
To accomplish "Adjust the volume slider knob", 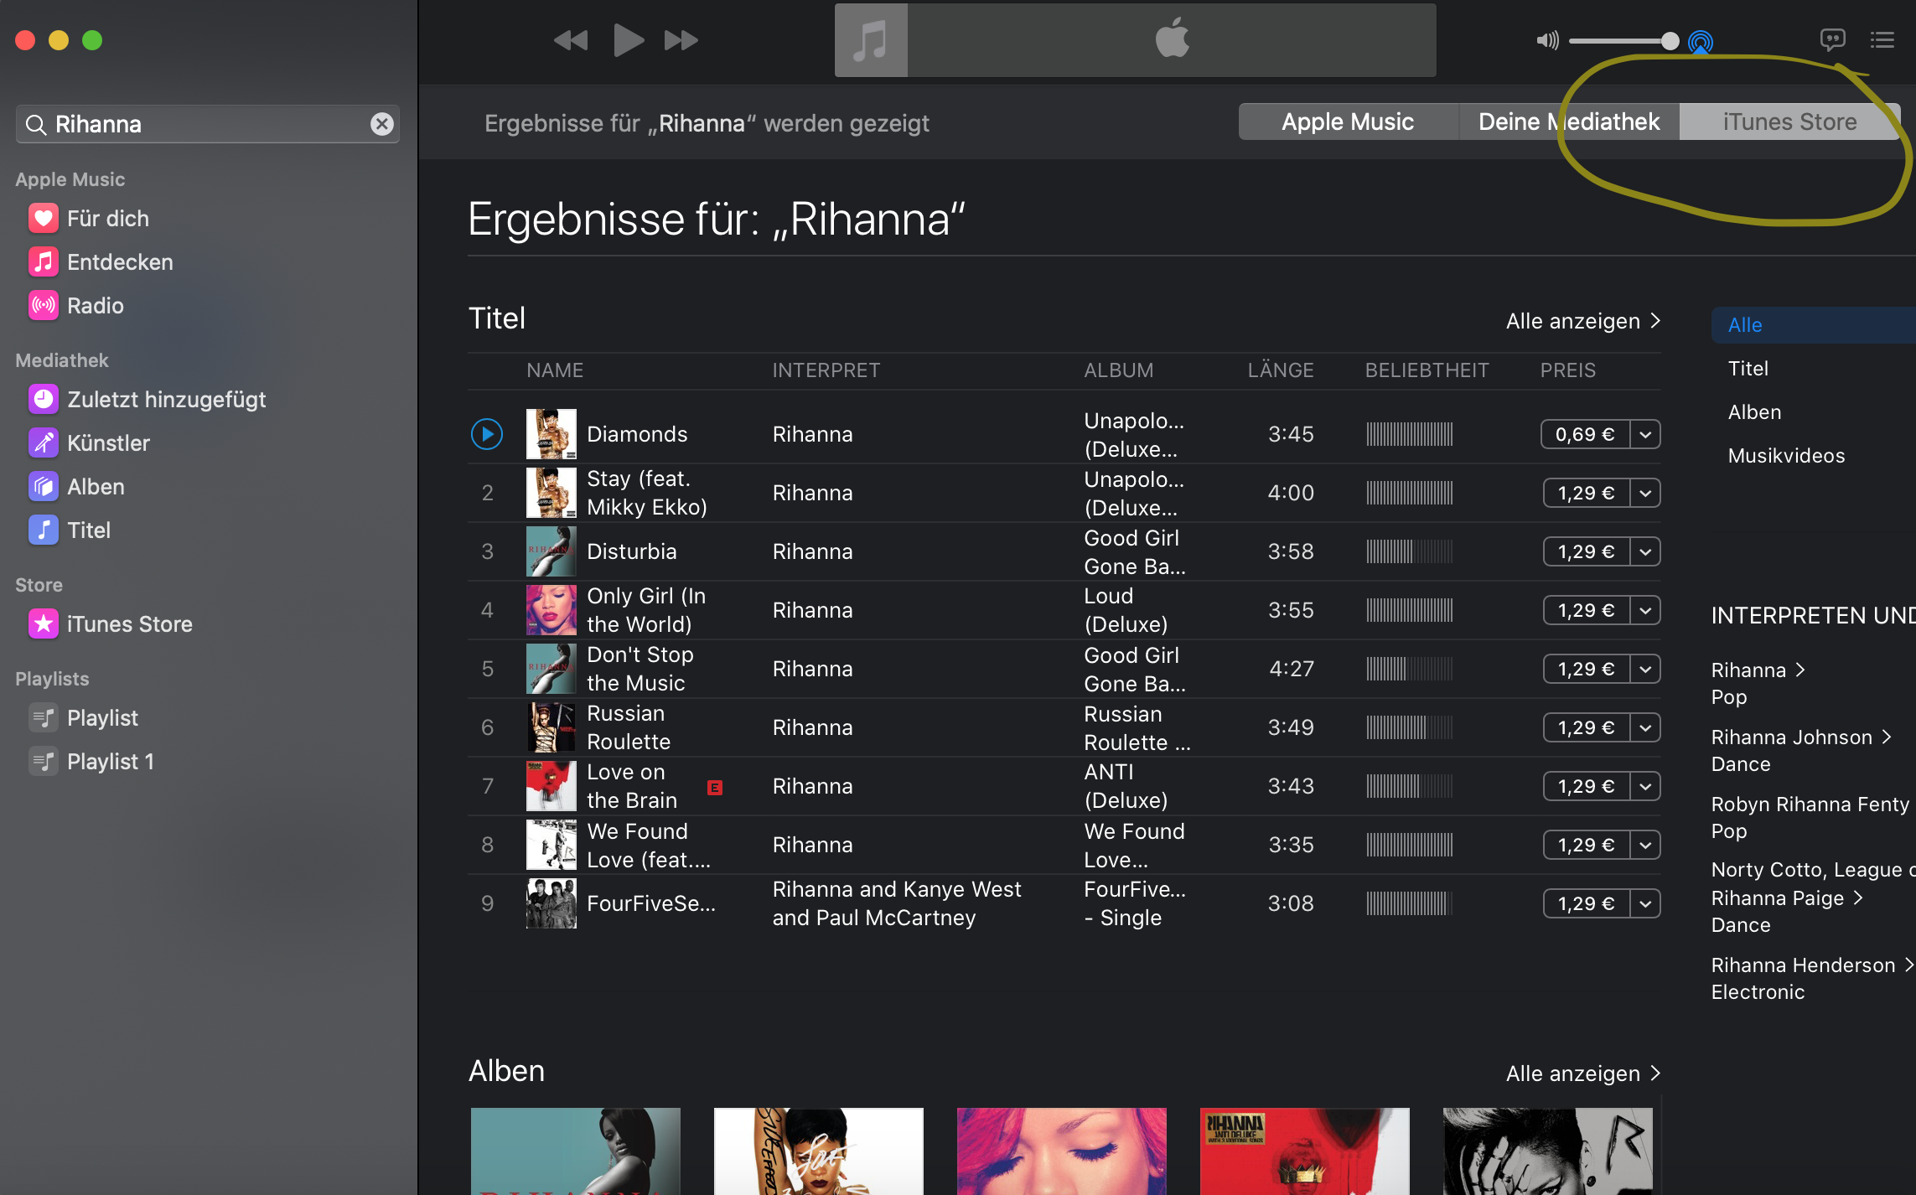I will (1670, 41).
